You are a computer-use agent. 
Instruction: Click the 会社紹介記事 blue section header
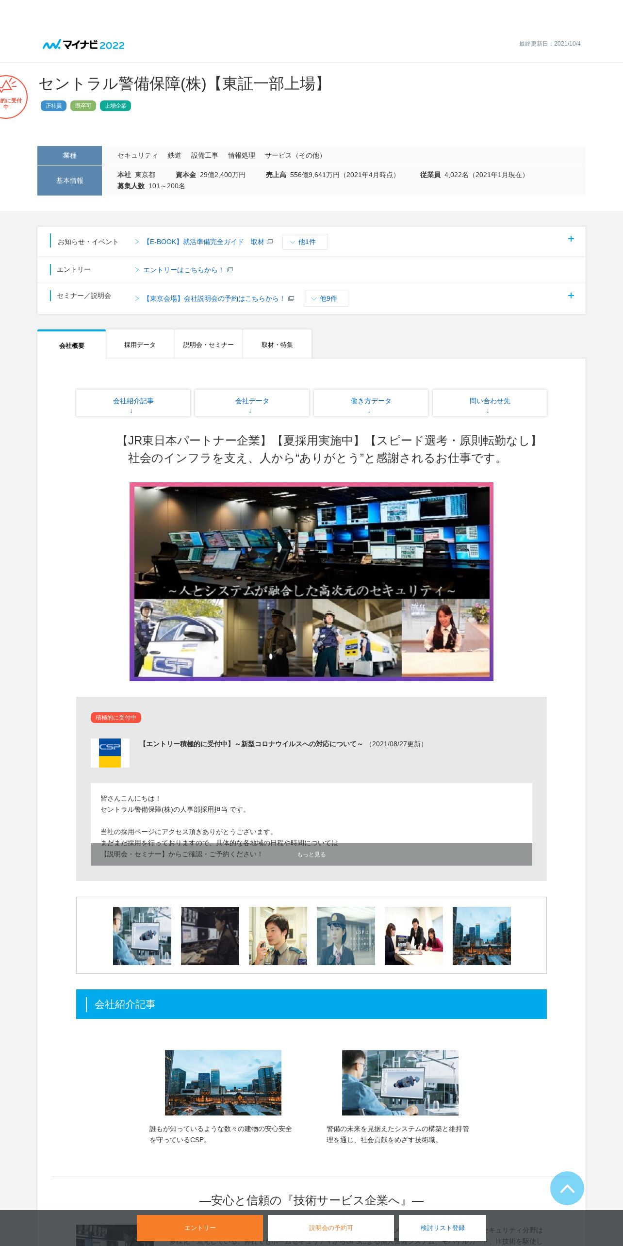point(311,1004)
